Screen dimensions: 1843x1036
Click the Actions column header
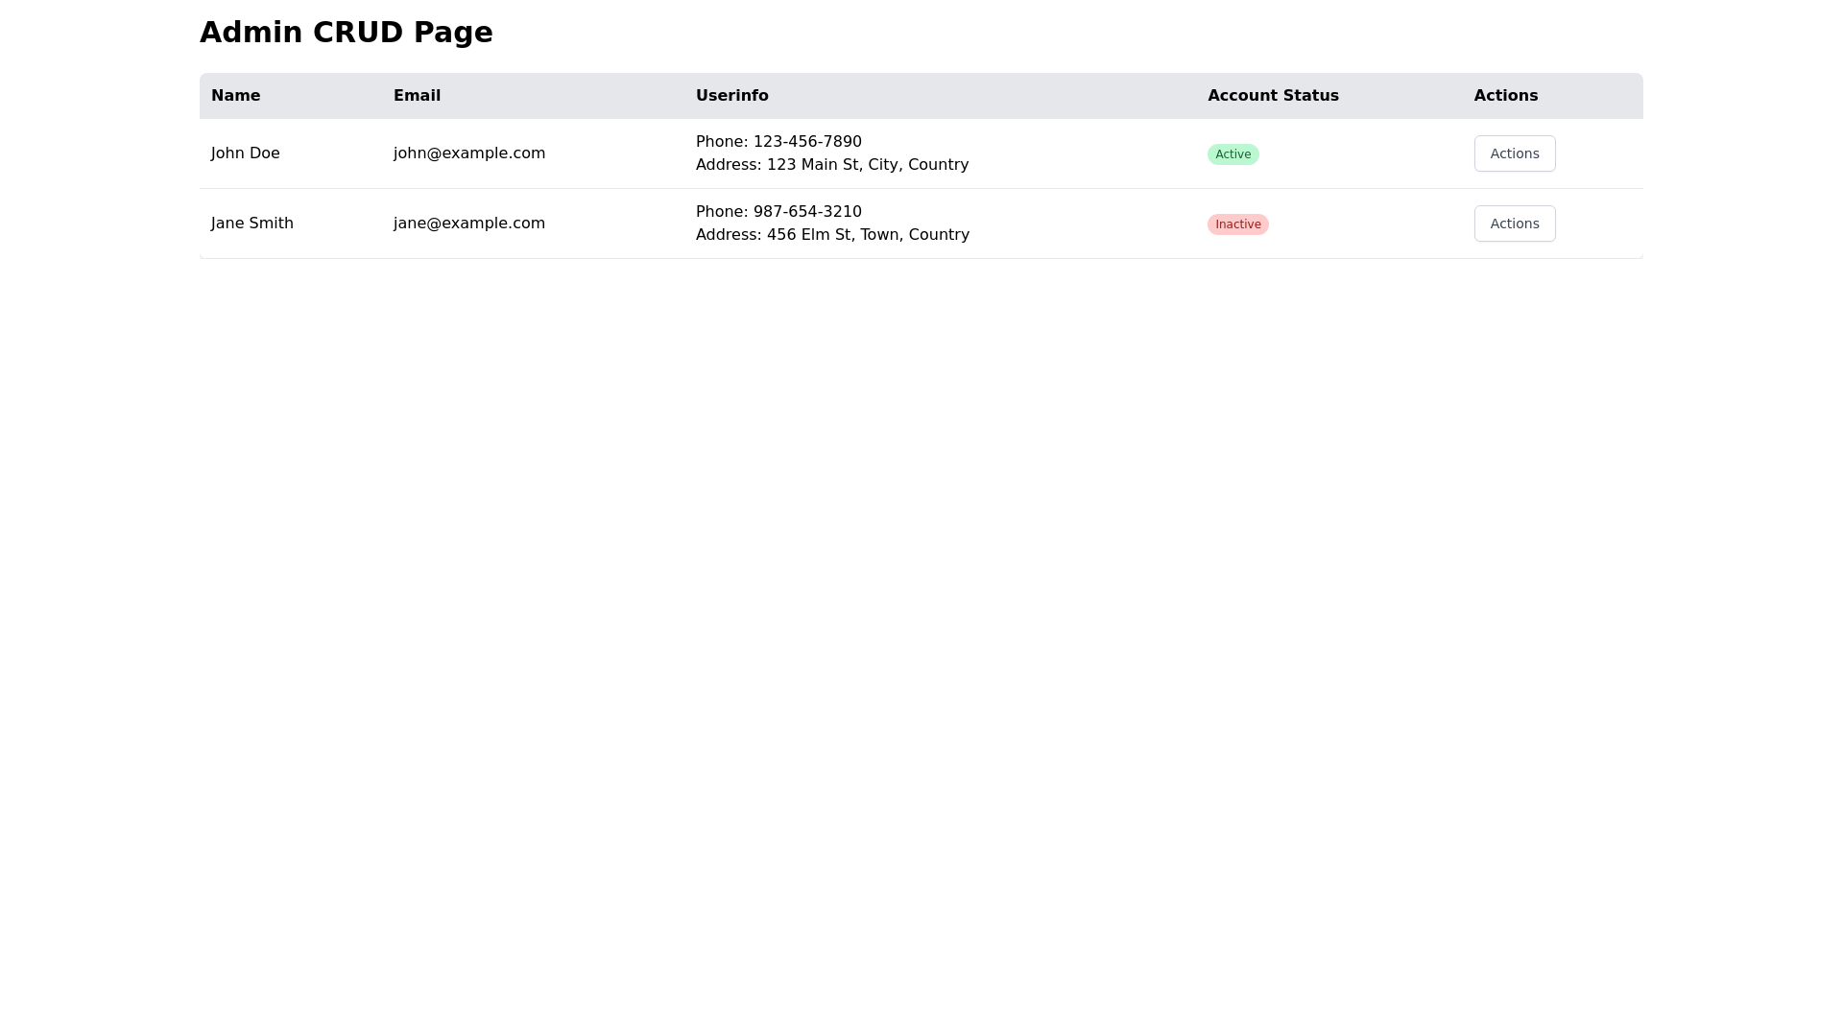pos(1505,96)
